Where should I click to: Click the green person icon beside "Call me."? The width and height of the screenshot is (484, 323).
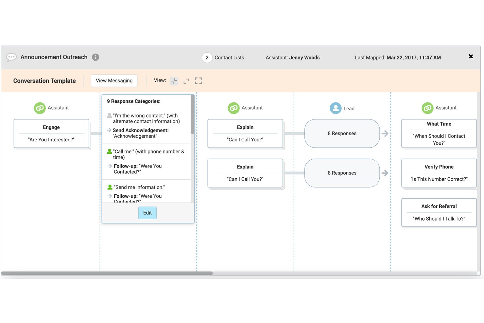(x=110, y=152)
